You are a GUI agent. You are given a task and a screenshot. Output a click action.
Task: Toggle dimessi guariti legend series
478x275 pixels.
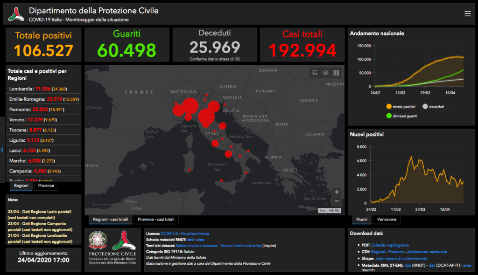click(x=402, y=116)
